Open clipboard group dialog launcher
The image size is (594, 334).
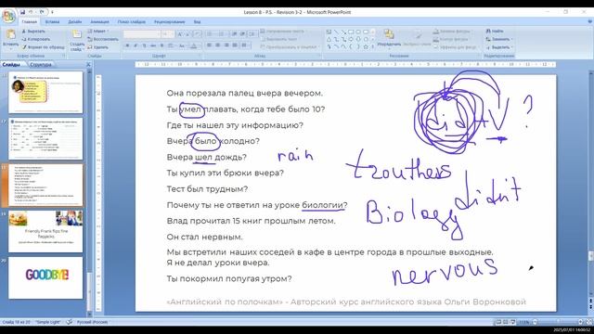pos(64,56)
